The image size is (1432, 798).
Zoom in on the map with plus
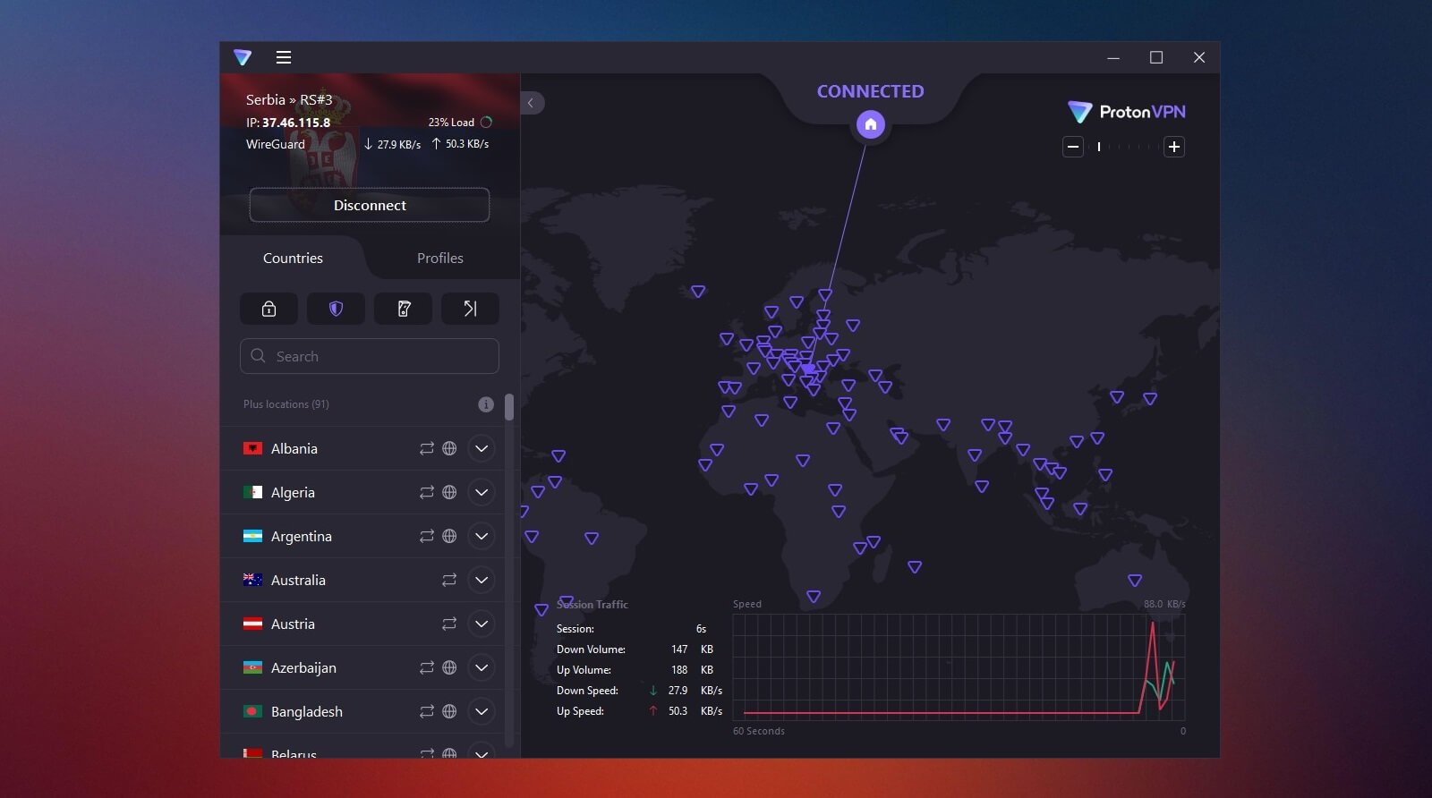pos(1174,147)
